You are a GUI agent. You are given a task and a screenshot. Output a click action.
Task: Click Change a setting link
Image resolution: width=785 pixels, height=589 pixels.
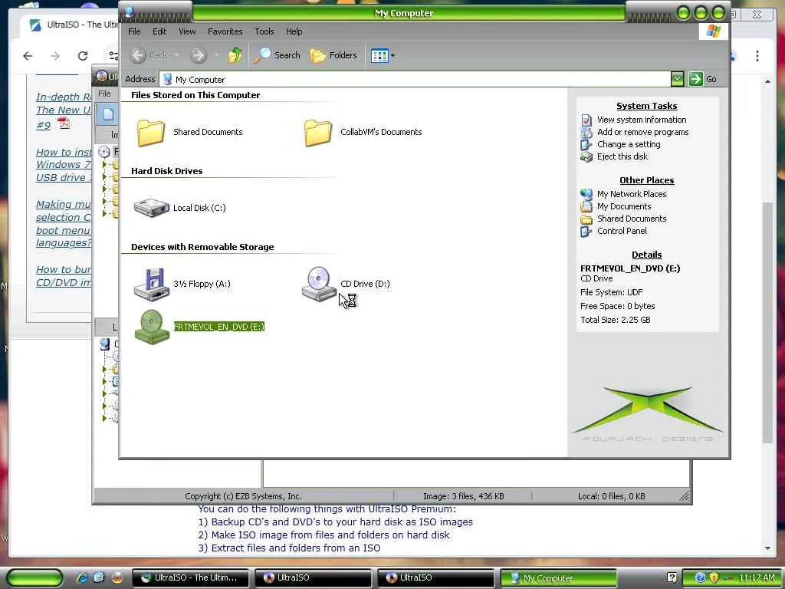pyautogui.click(x=629, y=144)
